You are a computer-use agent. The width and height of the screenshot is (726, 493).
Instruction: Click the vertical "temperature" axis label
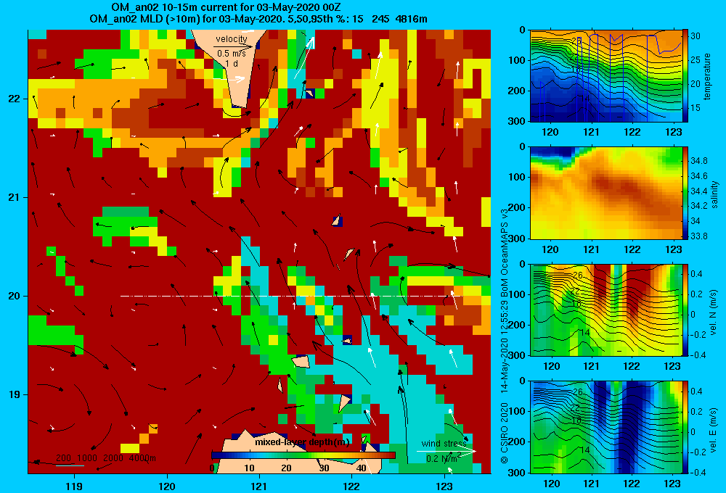pos(707,76)
